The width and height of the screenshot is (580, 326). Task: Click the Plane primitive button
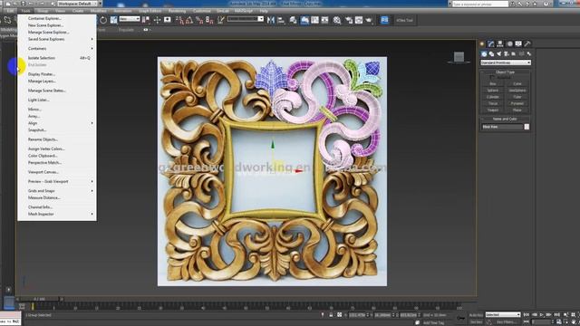coord(517,110)
